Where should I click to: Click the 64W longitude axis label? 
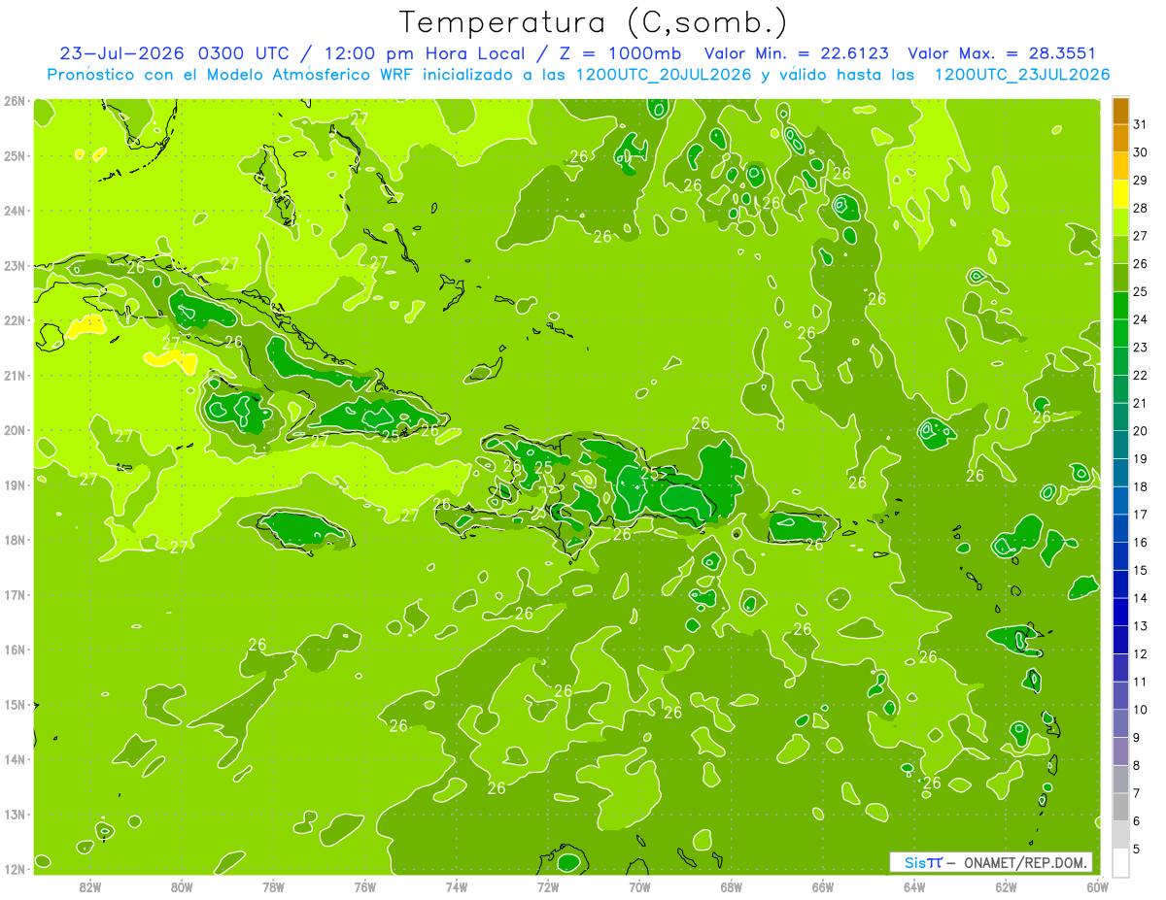(x=914, y=886)
